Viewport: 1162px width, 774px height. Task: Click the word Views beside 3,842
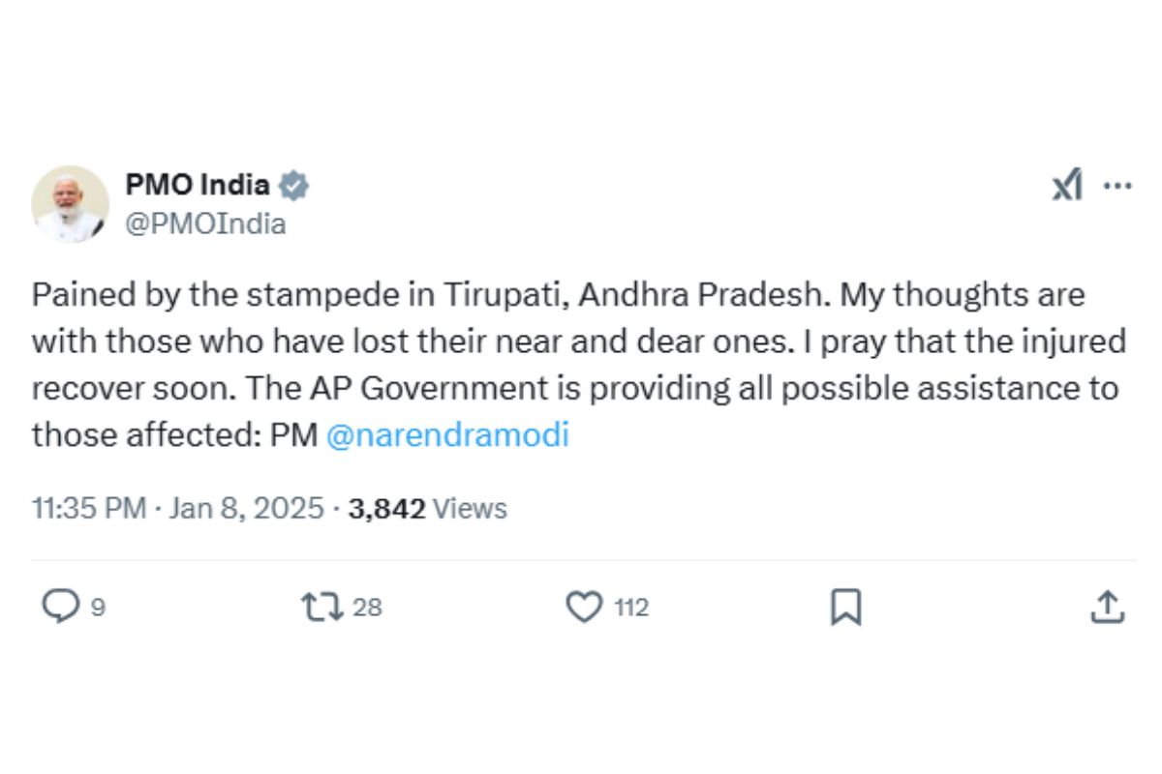tap(470, 508)
